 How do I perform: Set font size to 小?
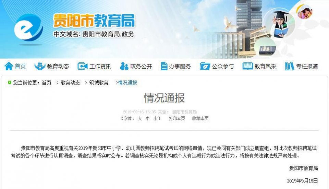tap(156, 119)
